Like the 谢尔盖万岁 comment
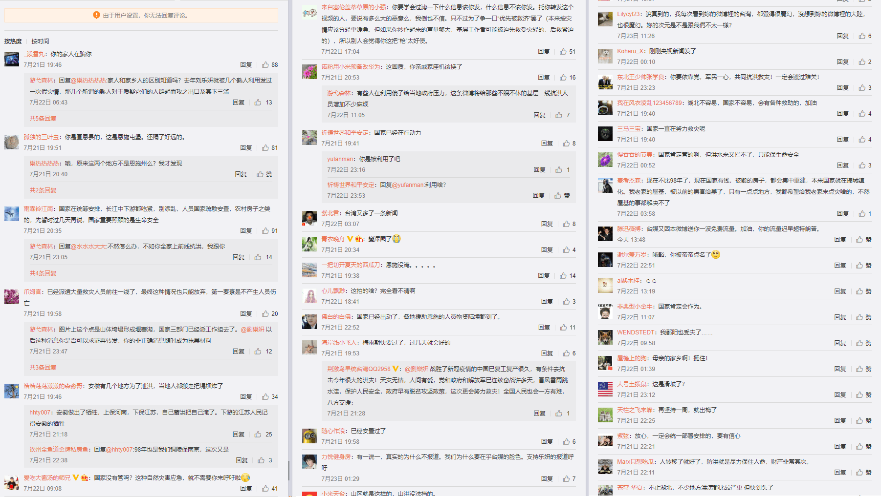The height and width of the screenshot is (497, 881). point(859,265)
